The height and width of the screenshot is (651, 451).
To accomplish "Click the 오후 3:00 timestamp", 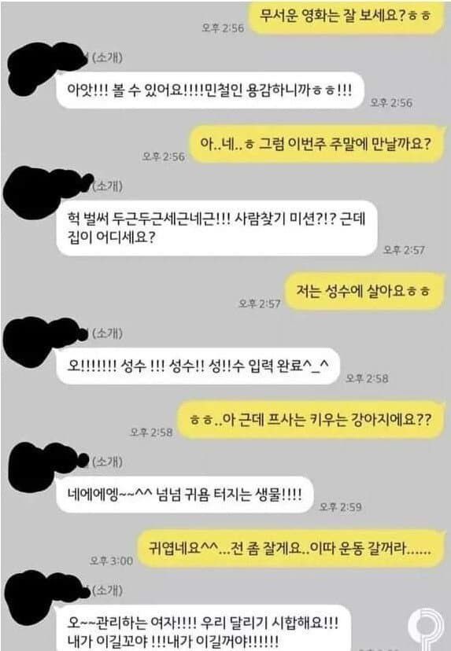I will [112, 561].
